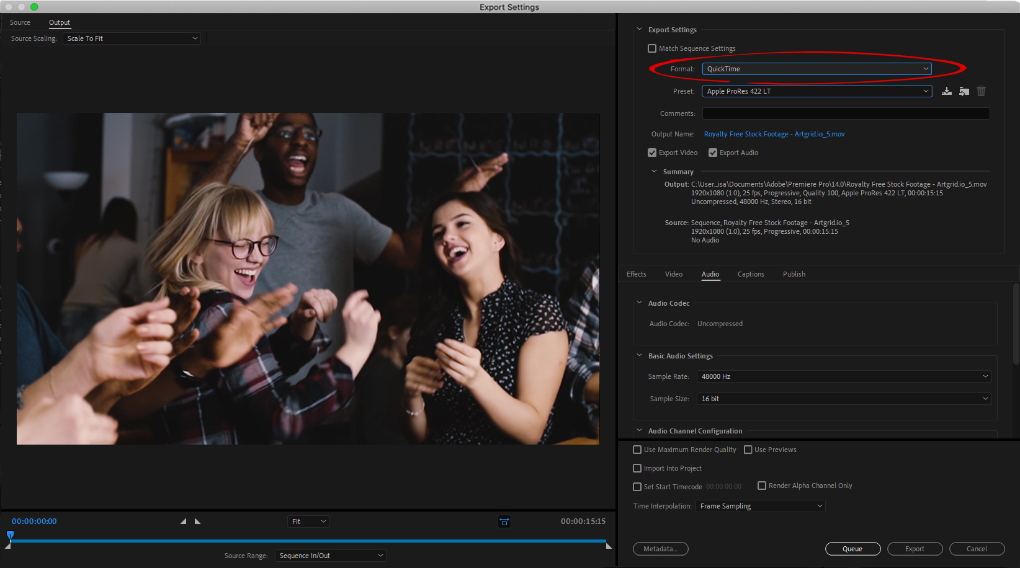Click the Set Out Point triangle icon
Image resolution: width=1020 pixels, height=568 pixels.
coord(198,521)
